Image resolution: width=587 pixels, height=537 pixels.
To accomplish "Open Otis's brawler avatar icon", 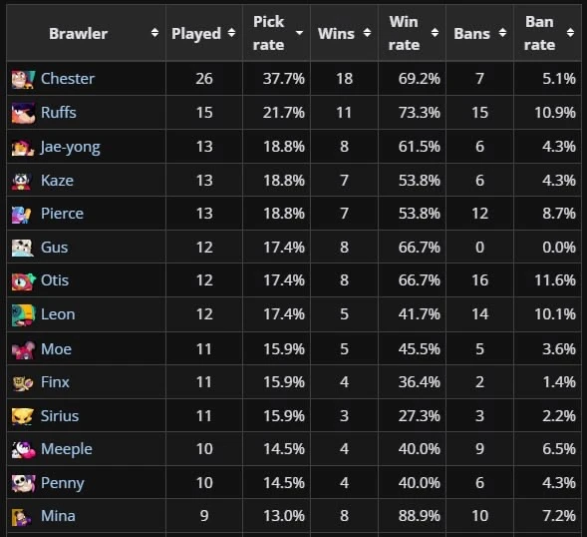I will point(23,281).
